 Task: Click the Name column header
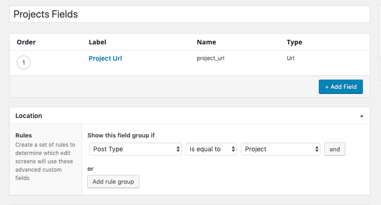207,42
